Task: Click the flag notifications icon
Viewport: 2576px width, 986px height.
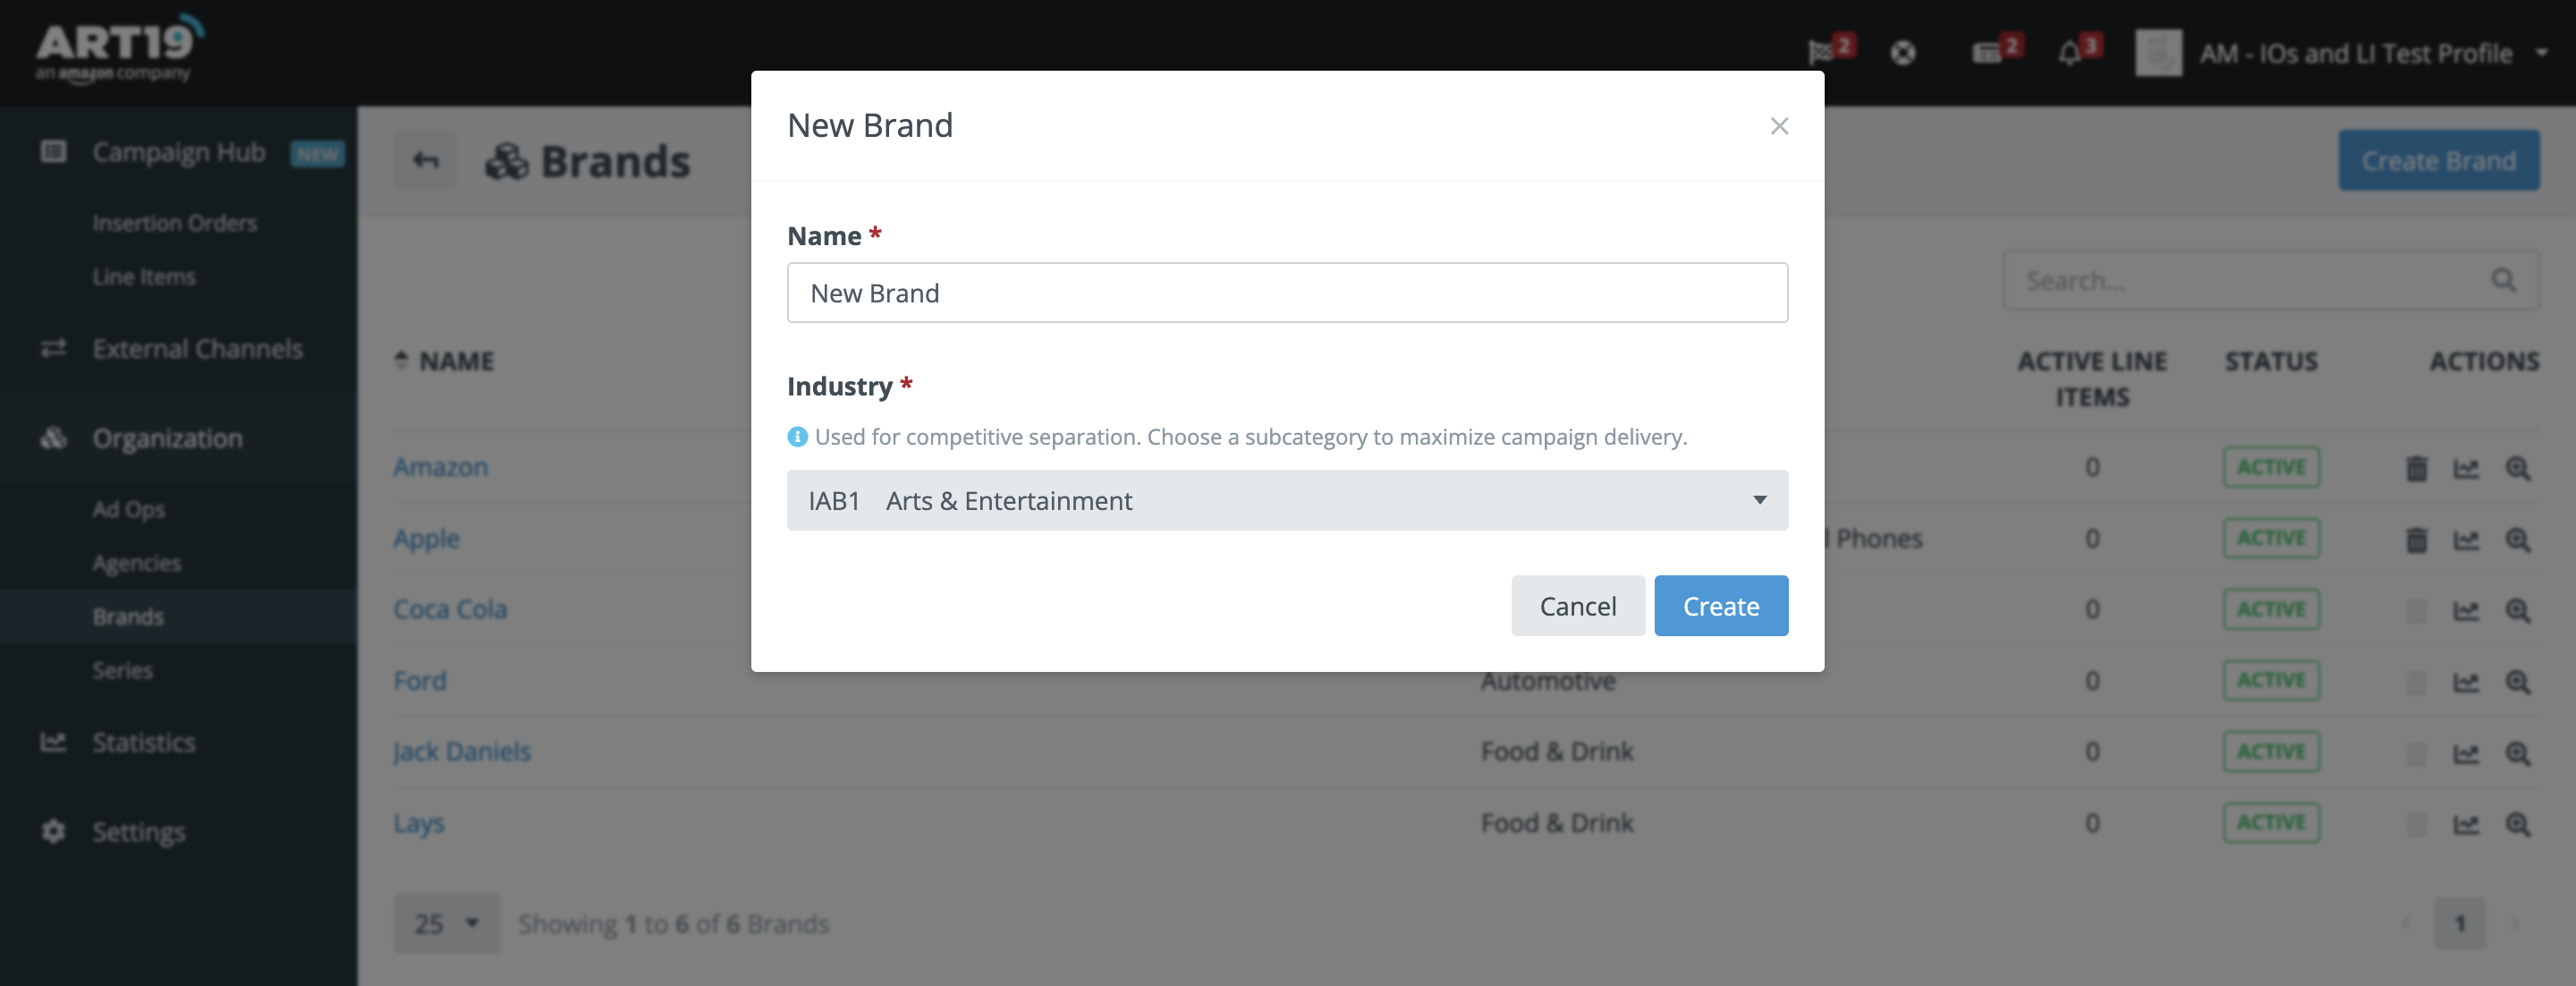Action: click(1822, 52)
